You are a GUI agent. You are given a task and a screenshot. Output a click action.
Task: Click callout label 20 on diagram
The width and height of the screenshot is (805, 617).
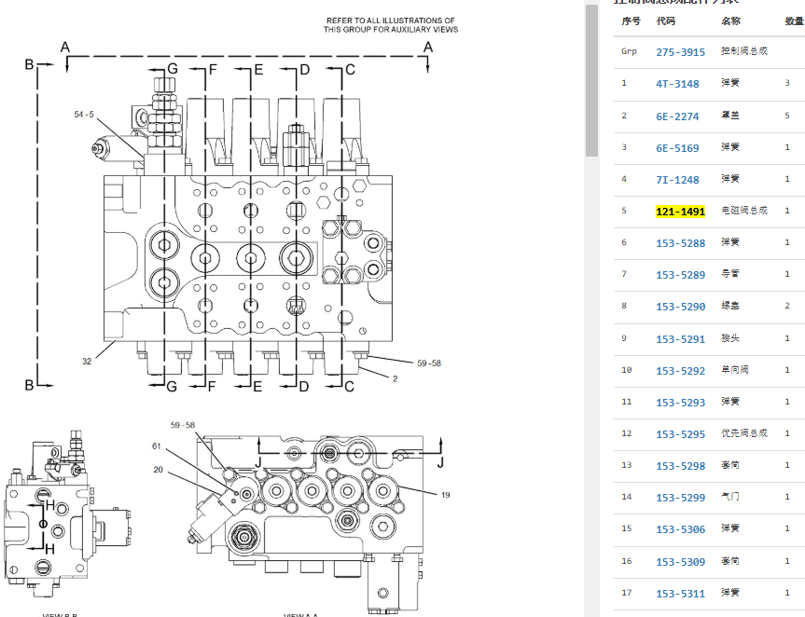tap(159, 470)
